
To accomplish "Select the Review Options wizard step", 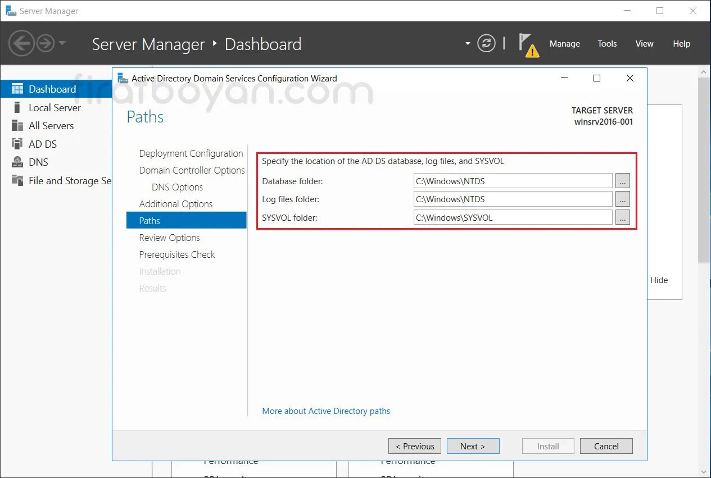I will click(169, 238).
